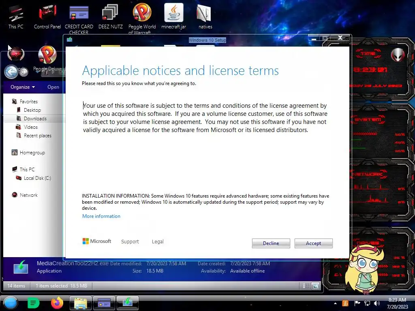
Task: Select Downloads in navigation pane
Action: (35, 119)
